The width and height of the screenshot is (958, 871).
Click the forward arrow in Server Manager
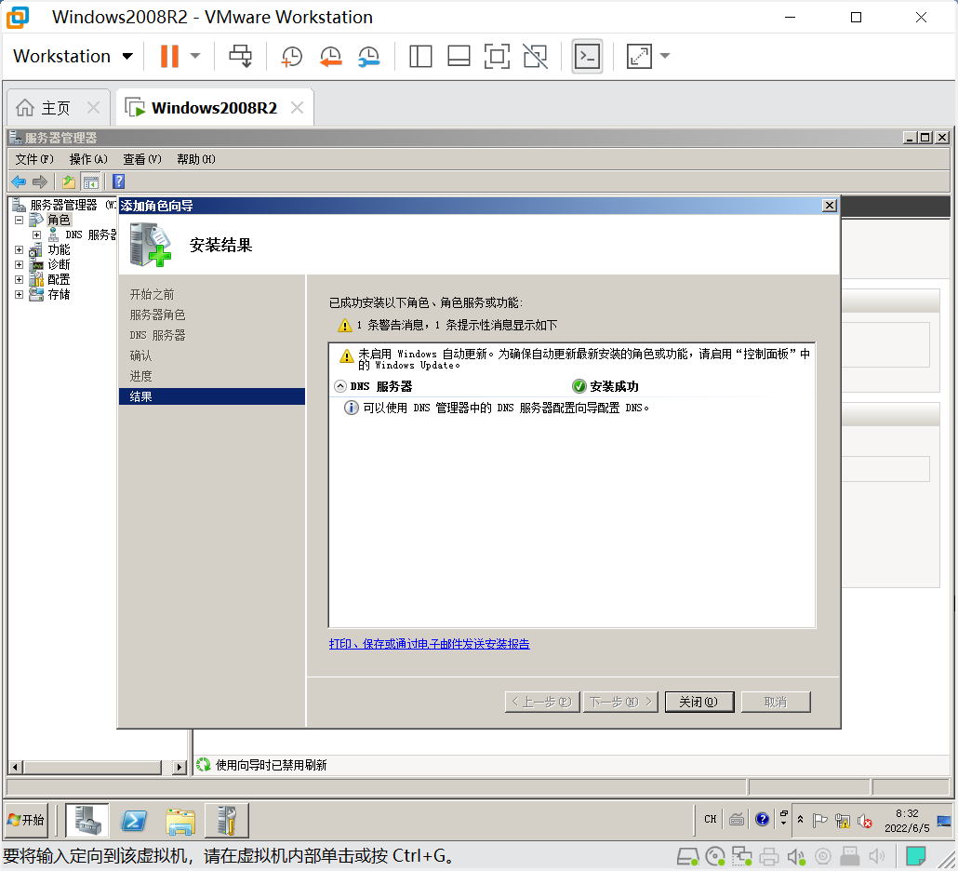(40, 181)
